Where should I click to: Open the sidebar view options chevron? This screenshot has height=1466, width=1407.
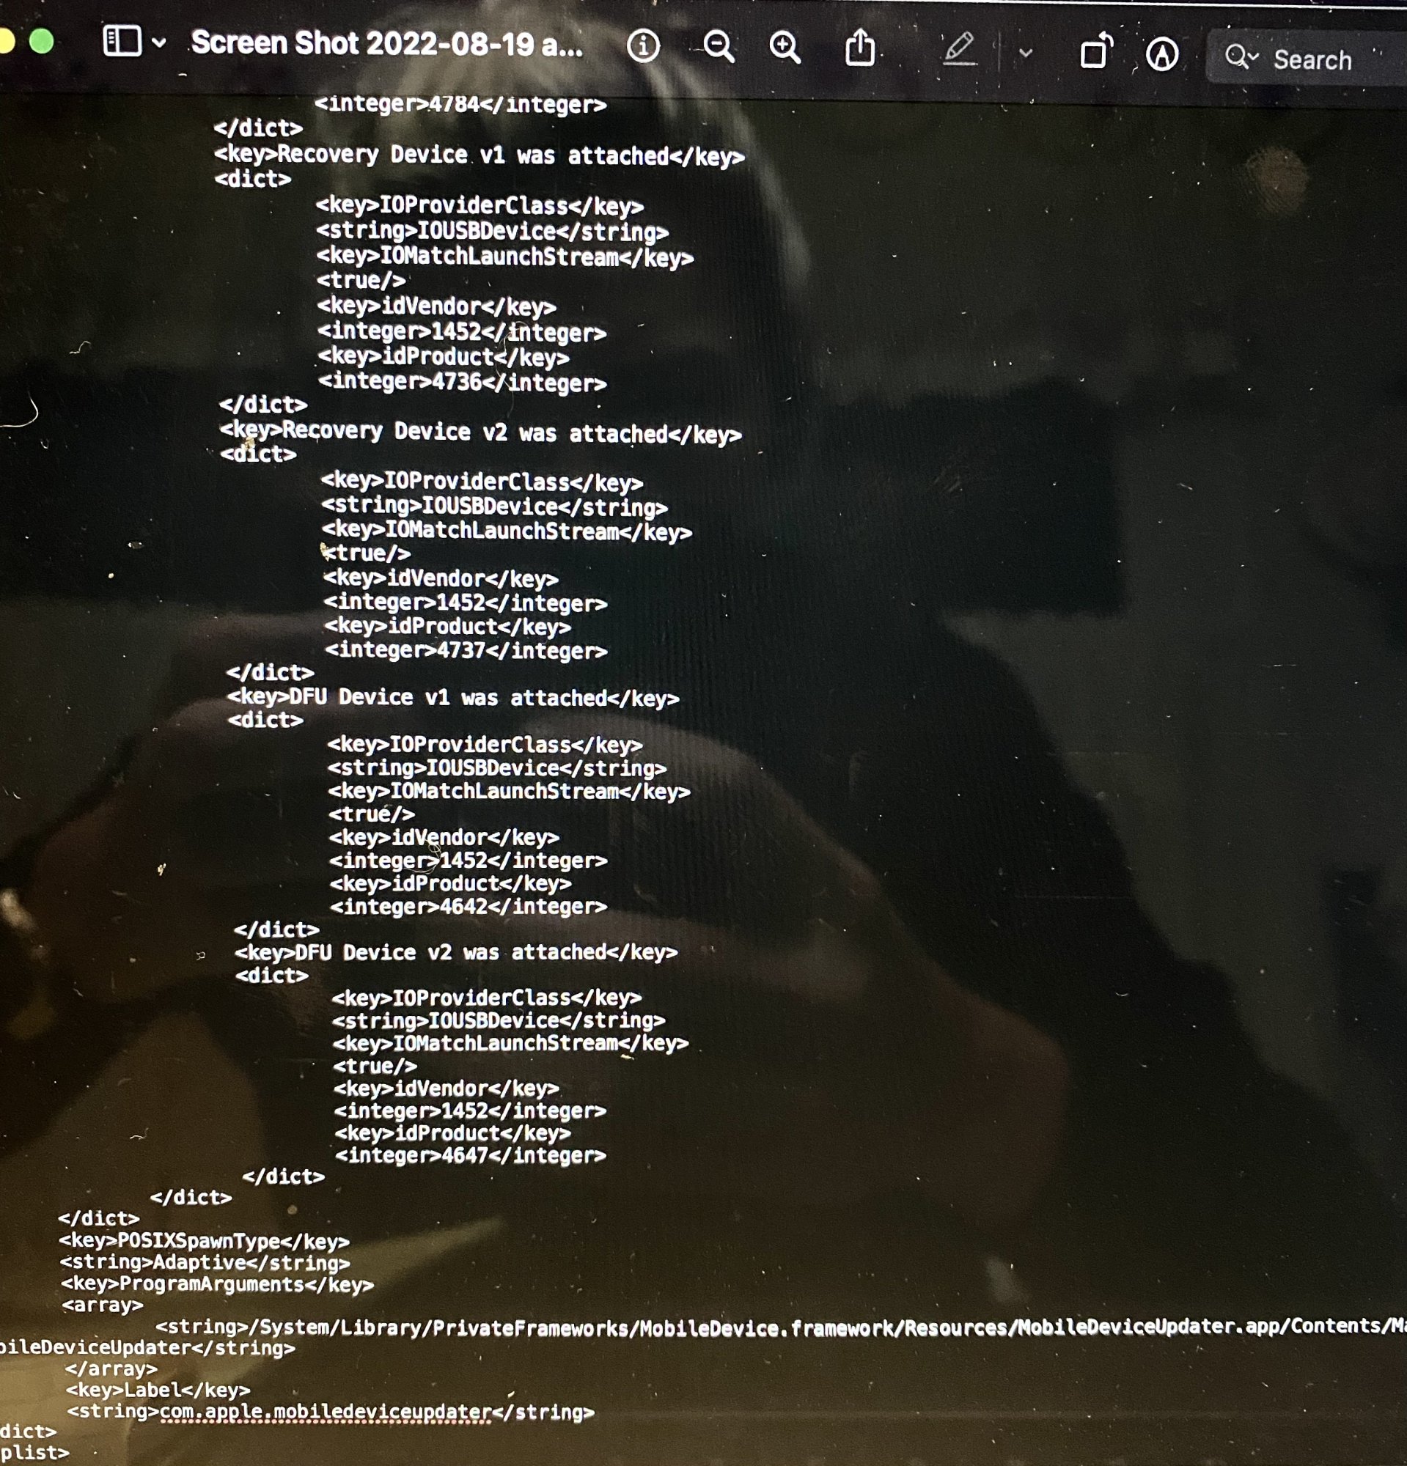[x=158, y=43]
